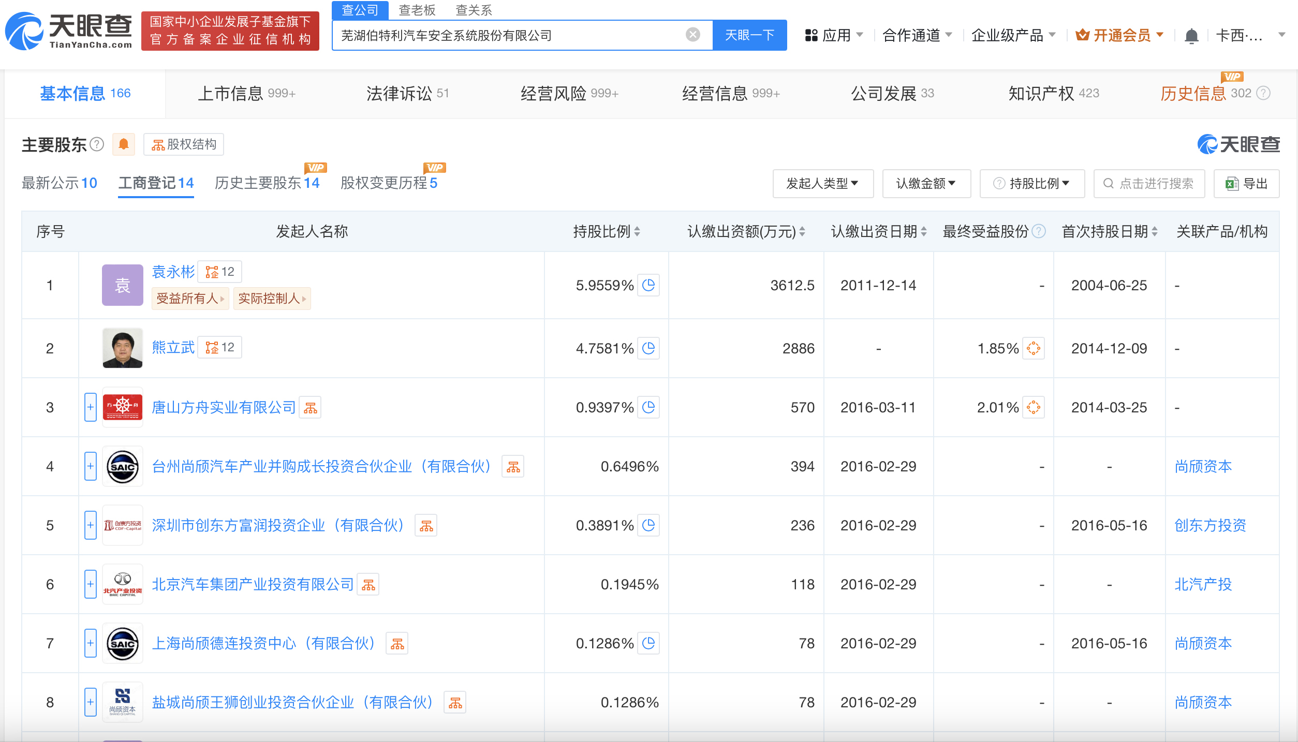Open equity structure icon for 唐山方舟实业有限公司

click(311, 408)
